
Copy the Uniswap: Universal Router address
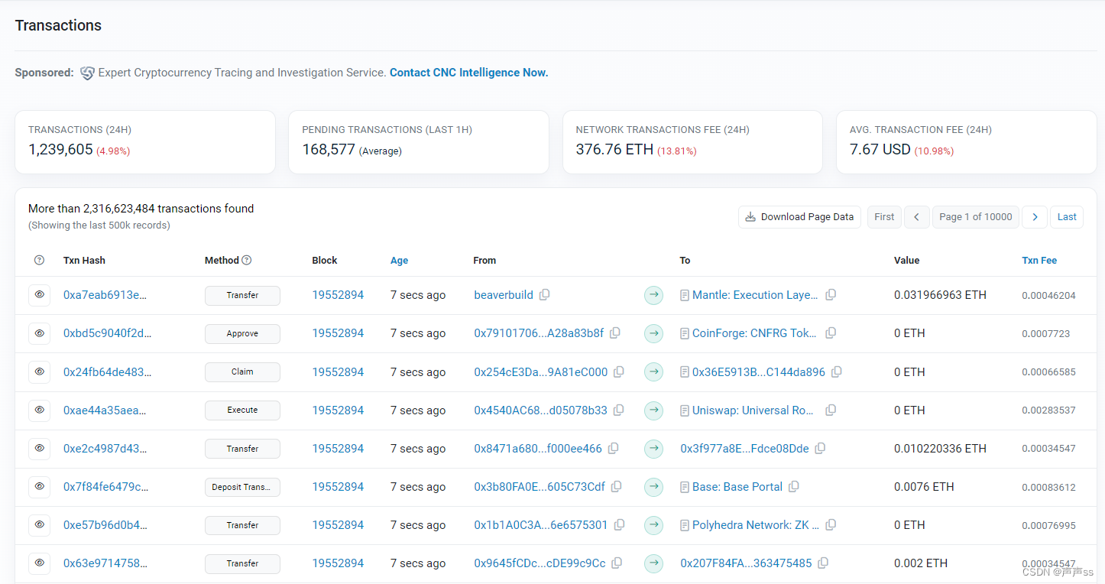(831, 410)
